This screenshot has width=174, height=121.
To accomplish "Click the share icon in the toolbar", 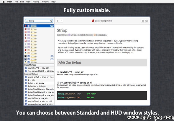I will coord(143,21).
